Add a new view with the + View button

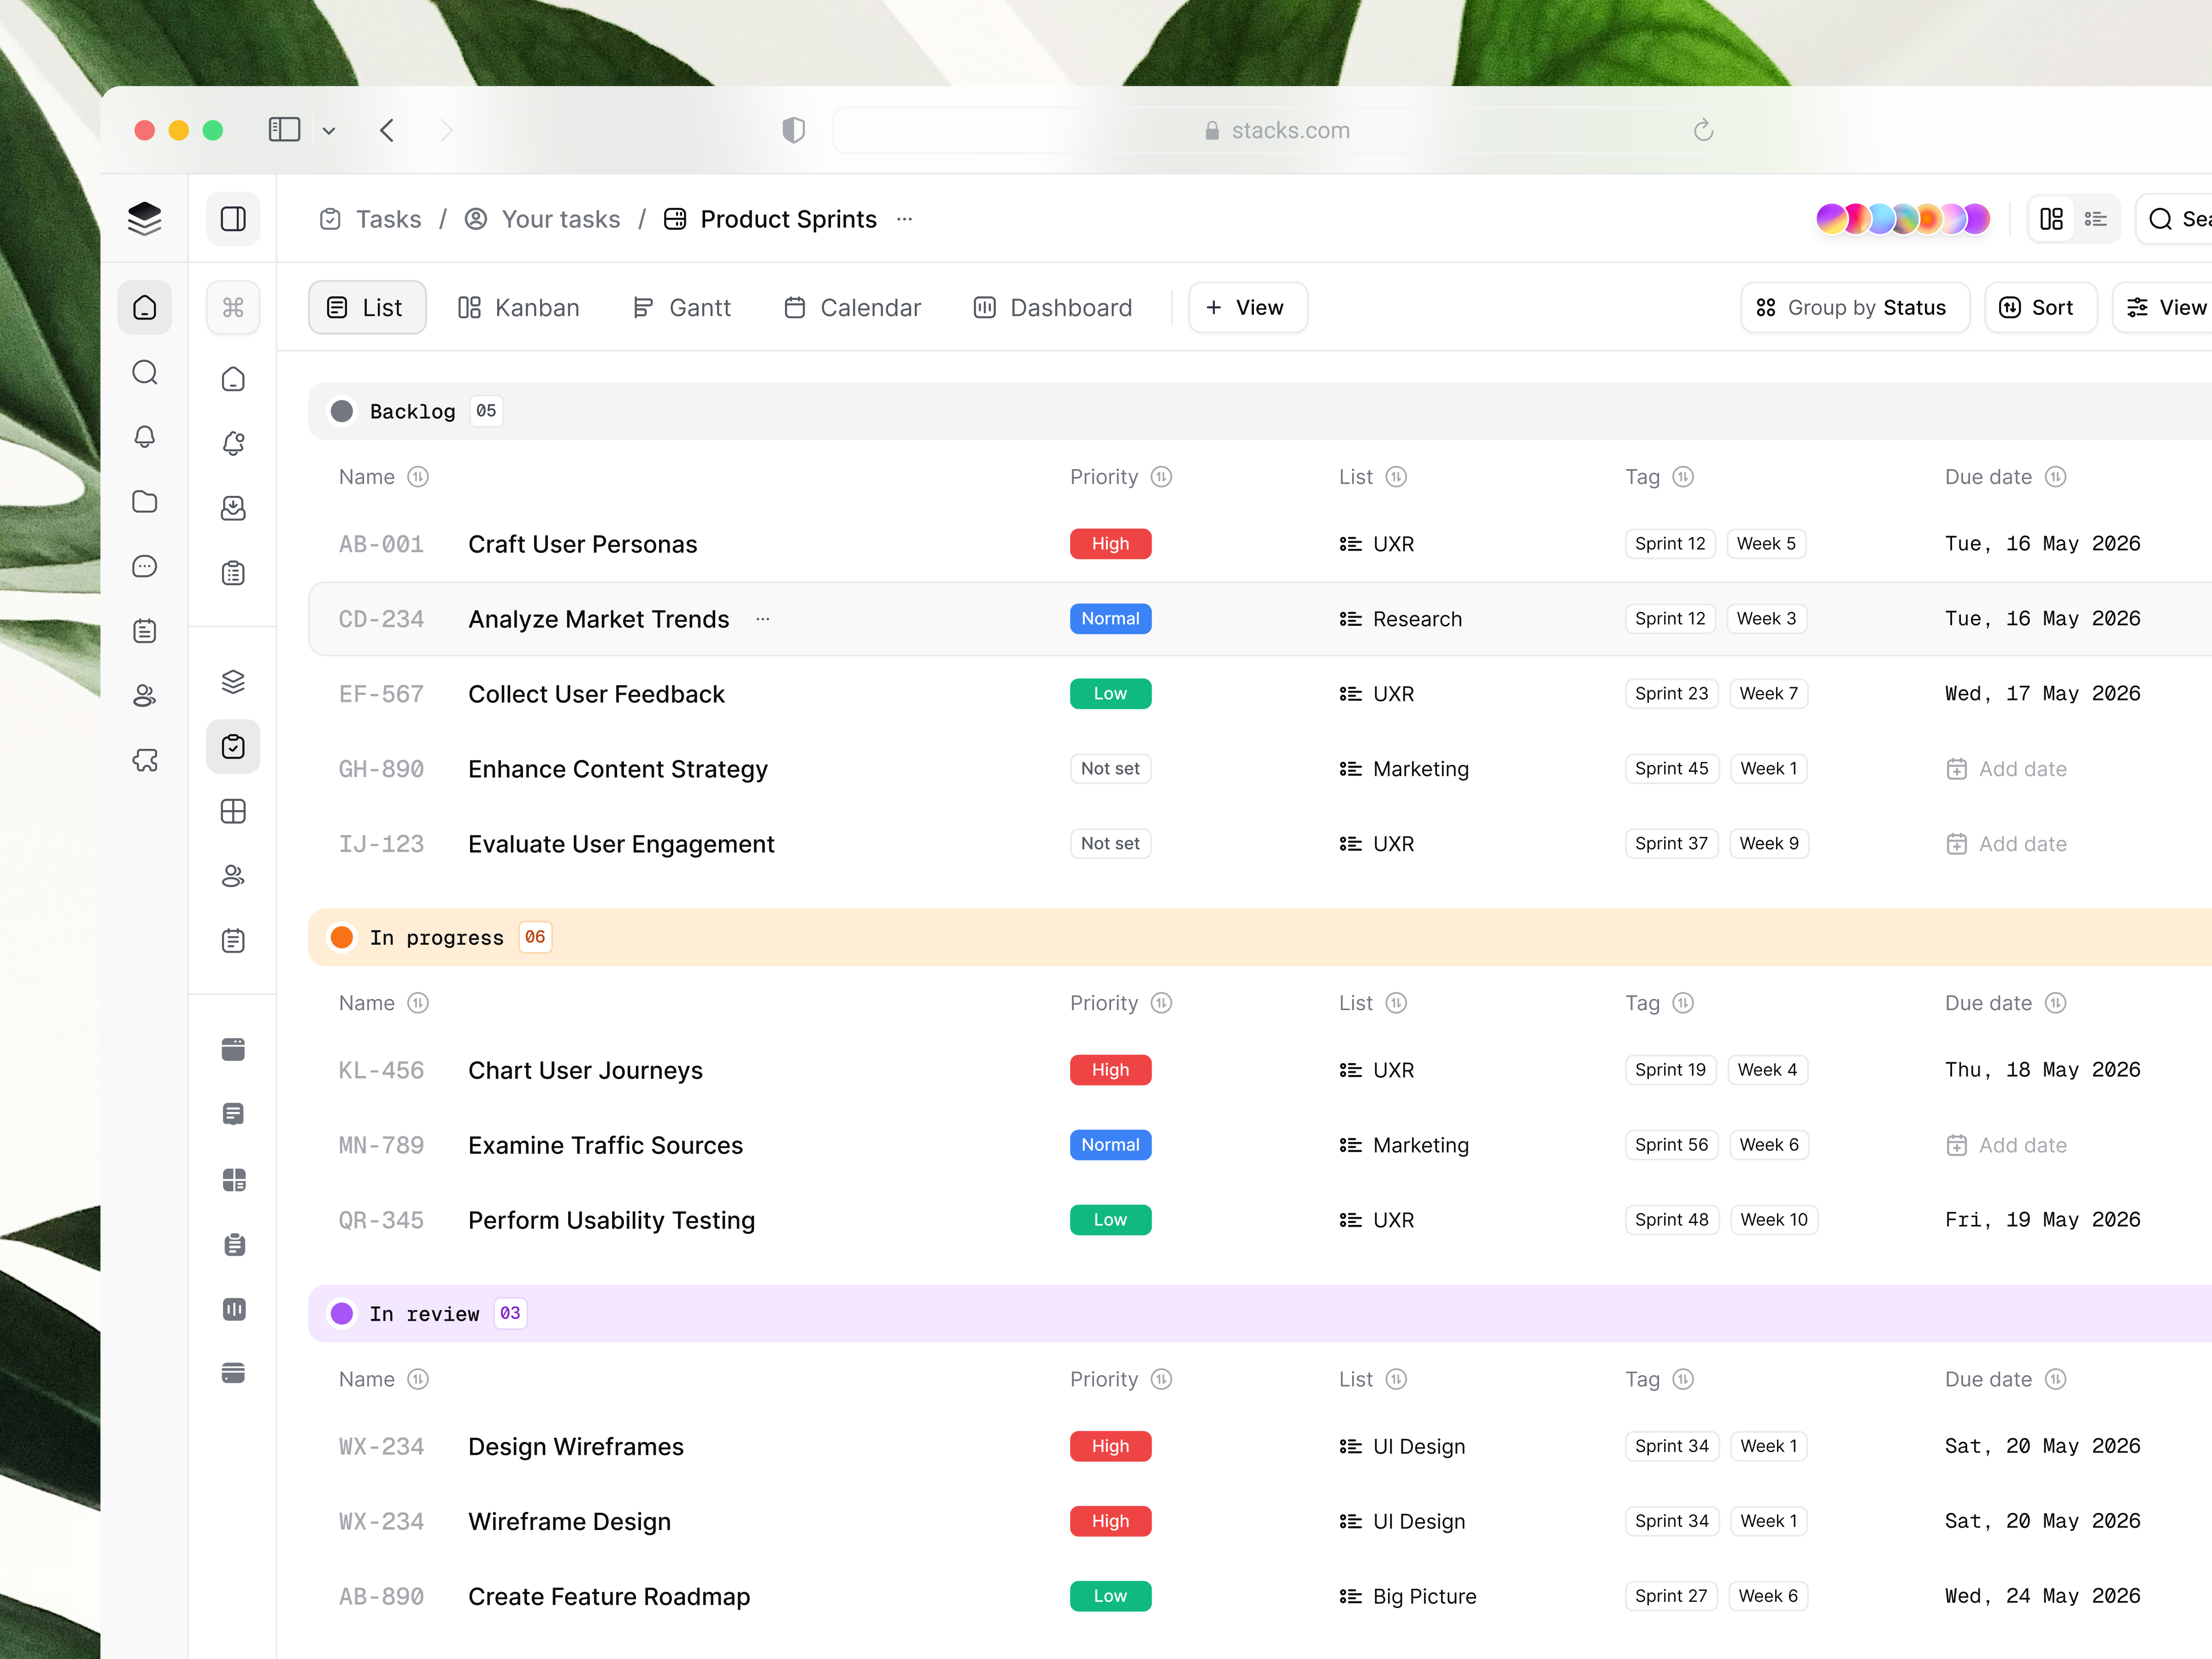point(1247,307)
